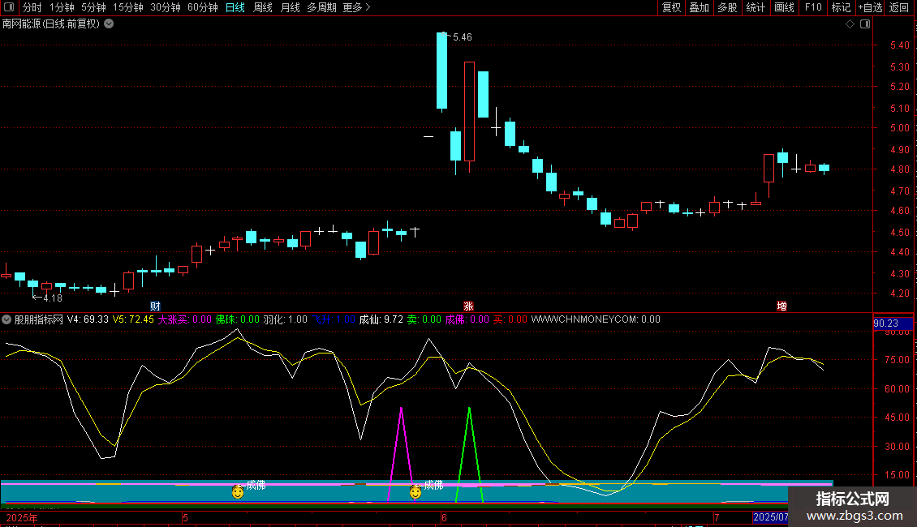
Task: Click the 复权 button
Action: (x=671, y=7)
